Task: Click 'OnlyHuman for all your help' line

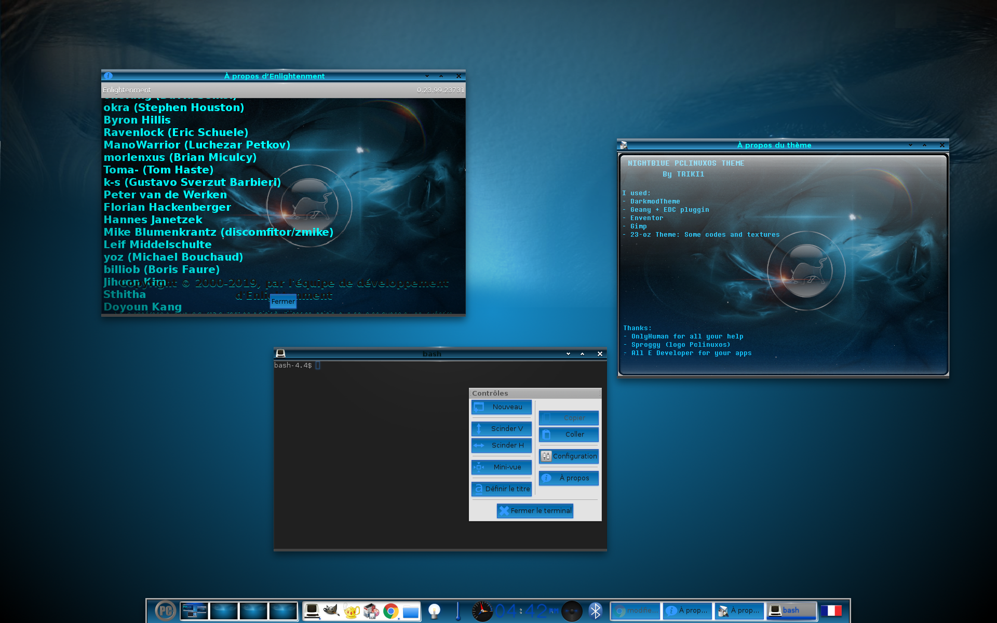Action: click(x=687, y=336)
